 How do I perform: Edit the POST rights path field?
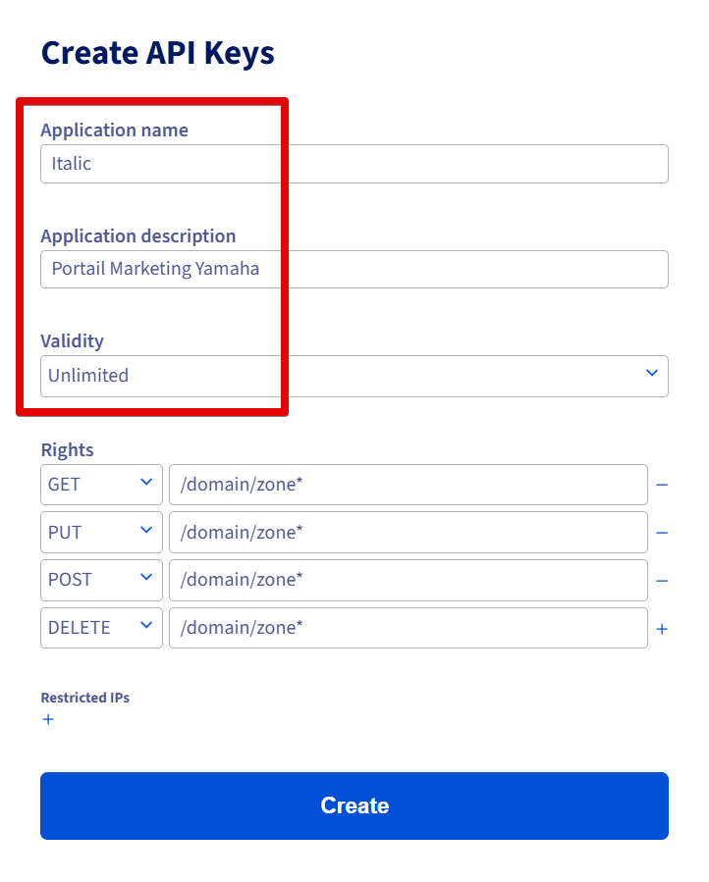pyautogui.click(x=408, y=581)
